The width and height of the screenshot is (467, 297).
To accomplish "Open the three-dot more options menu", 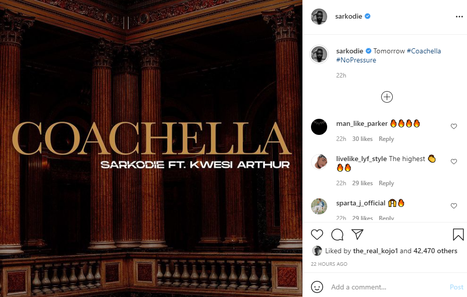I will point(459,17).
